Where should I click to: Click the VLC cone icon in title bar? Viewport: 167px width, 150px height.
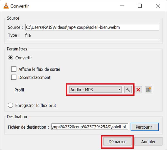point(6,6)
